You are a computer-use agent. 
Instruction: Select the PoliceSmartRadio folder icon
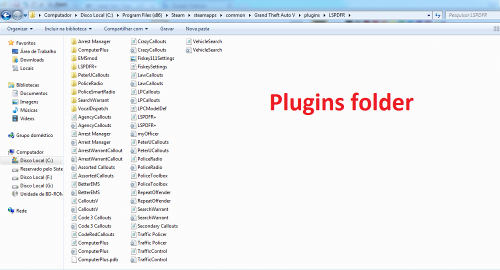(x=74, y=92)
